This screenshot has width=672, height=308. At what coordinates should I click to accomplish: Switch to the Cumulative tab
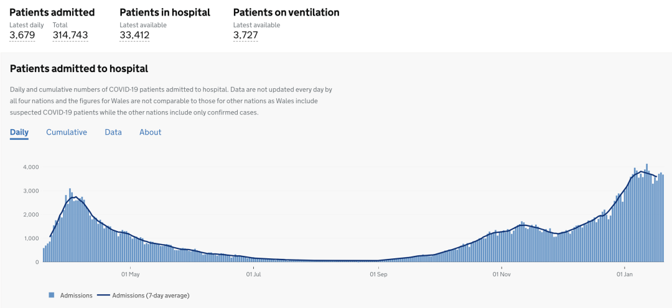[67, 132]
